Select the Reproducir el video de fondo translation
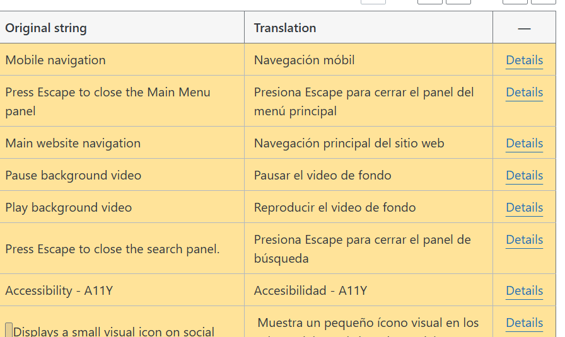Viewport: 565px width, 337px height. tap(335, 207)
